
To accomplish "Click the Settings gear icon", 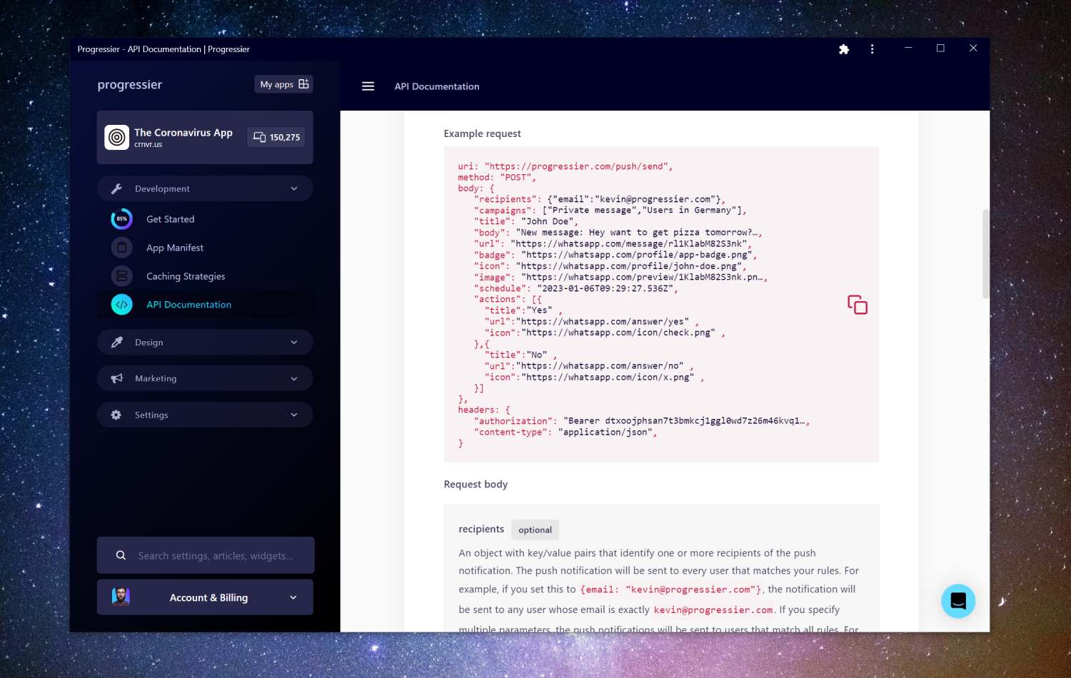I will click(116, 415).
